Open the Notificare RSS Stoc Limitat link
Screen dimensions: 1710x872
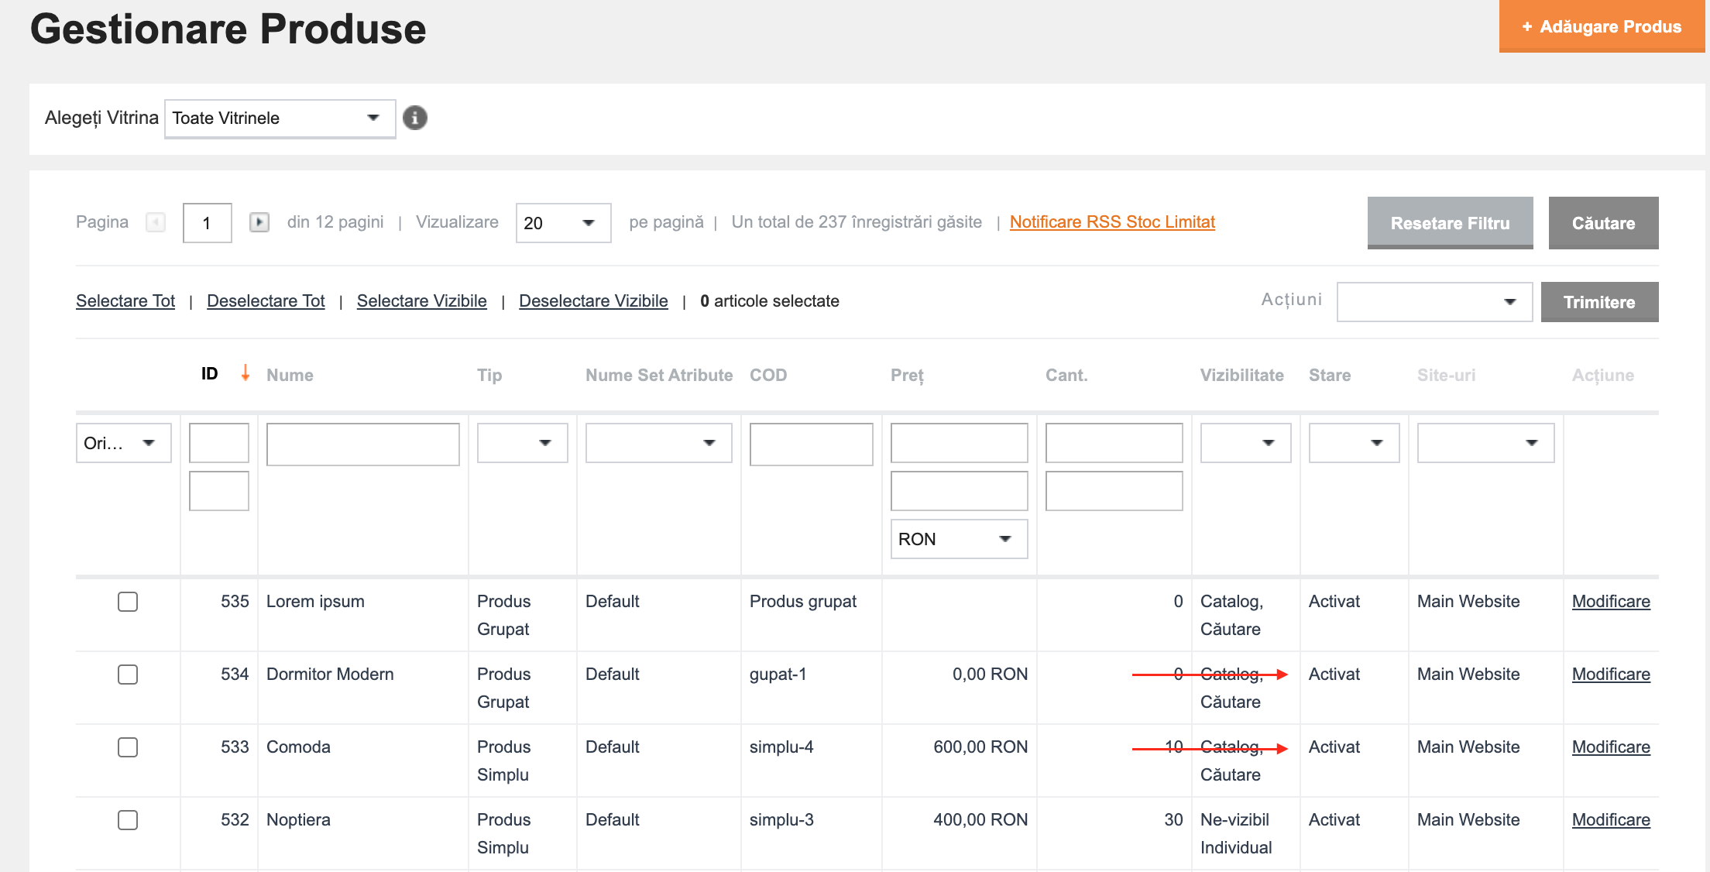click(1112, 222)
